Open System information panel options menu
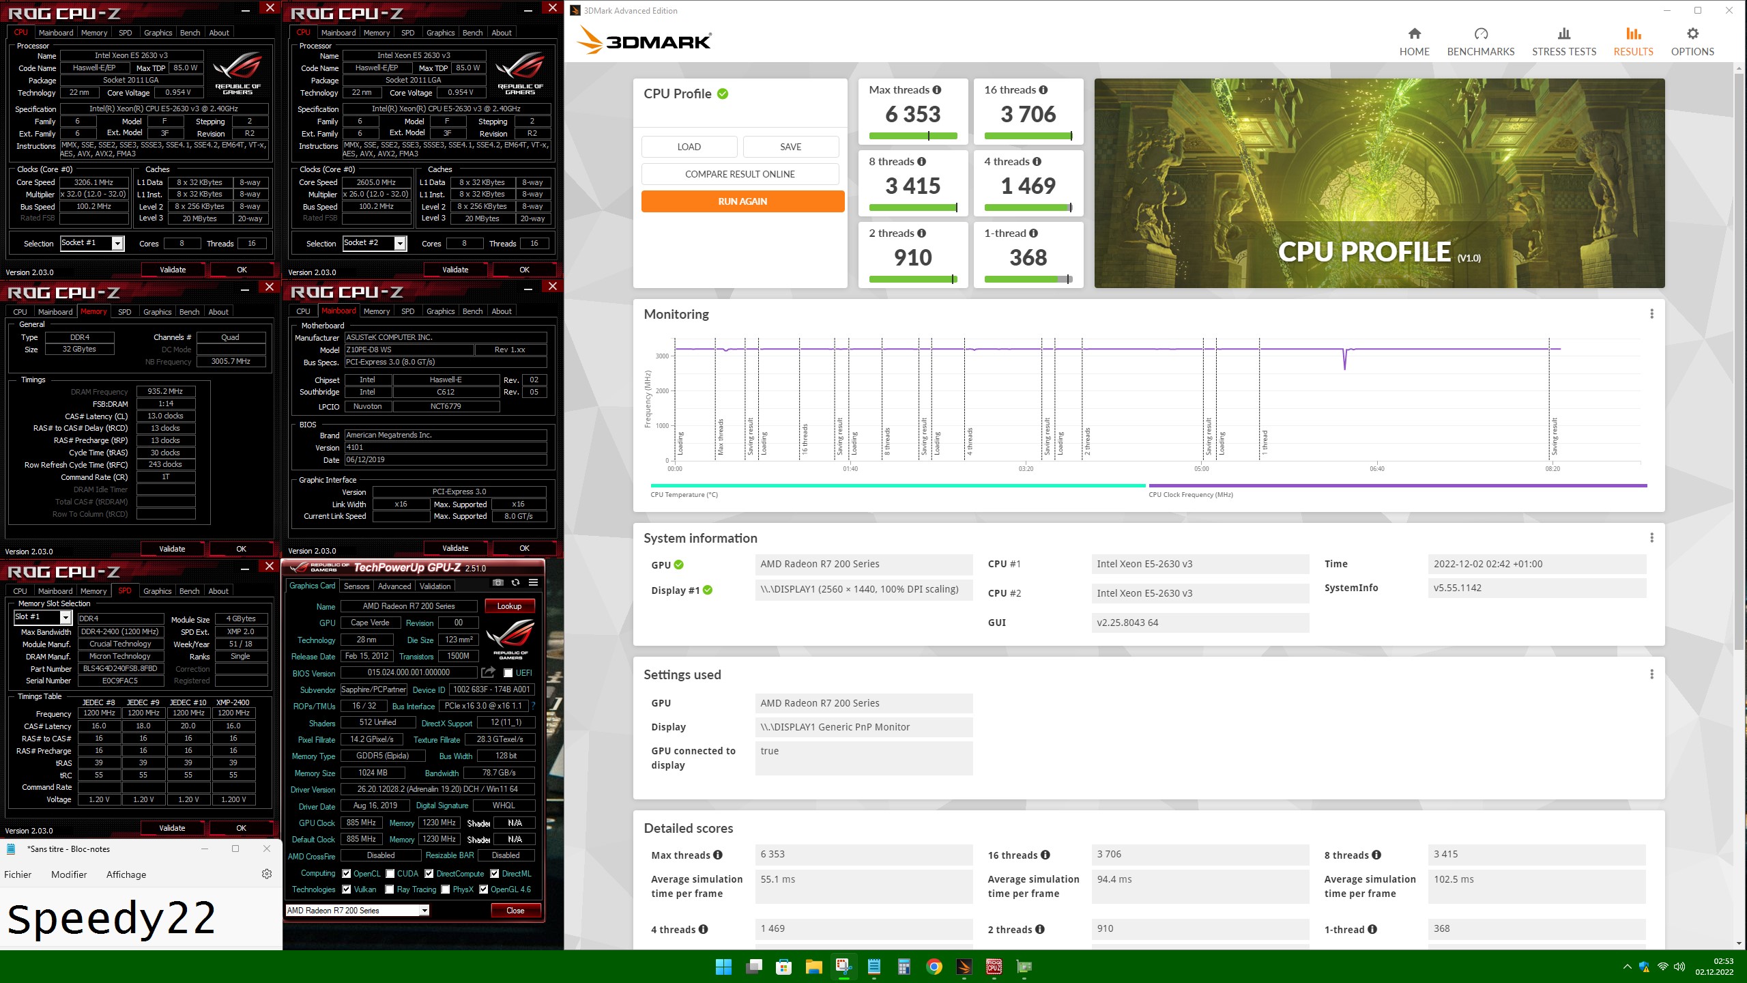 [1651, 538]
